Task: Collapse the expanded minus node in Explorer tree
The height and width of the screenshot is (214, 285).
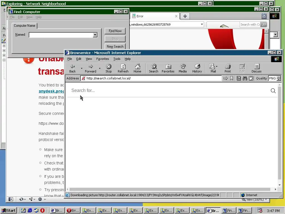Action: point(4,60)
